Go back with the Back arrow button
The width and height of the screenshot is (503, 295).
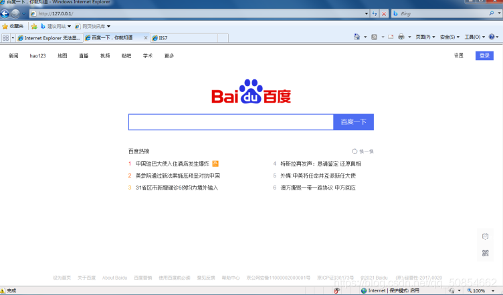[5, 14]
